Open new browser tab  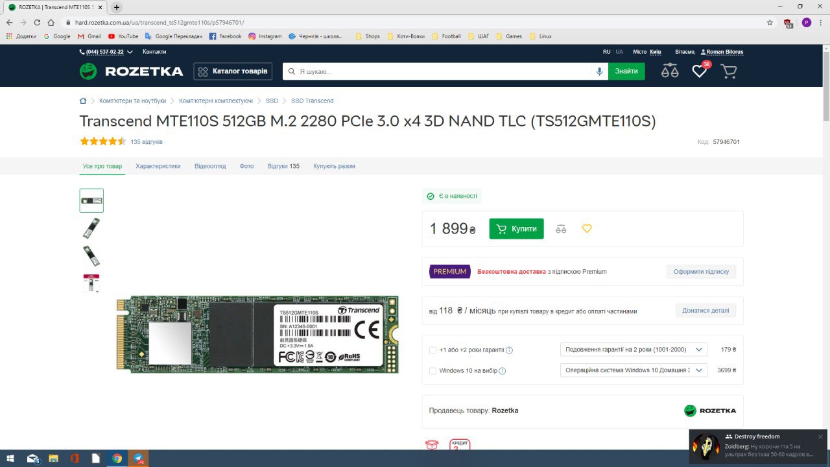pos(117,7)
